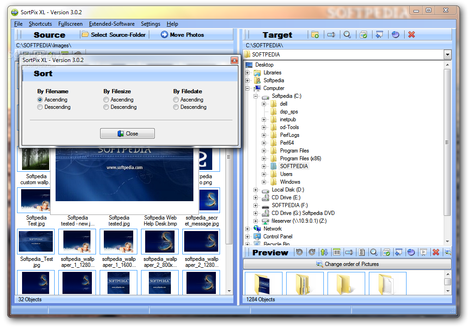Click the table view icon in Preview toolbar
The image size is (469, 327).
(x=337, y=252)
